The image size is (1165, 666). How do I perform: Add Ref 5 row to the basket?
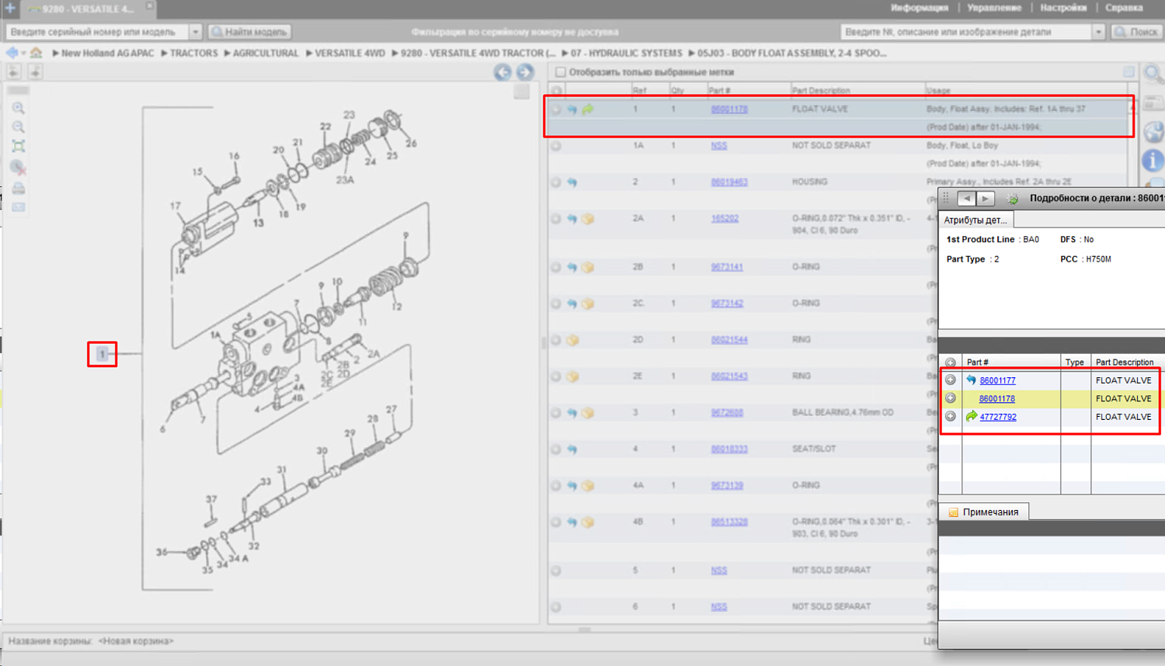click(x=556, y=571)
